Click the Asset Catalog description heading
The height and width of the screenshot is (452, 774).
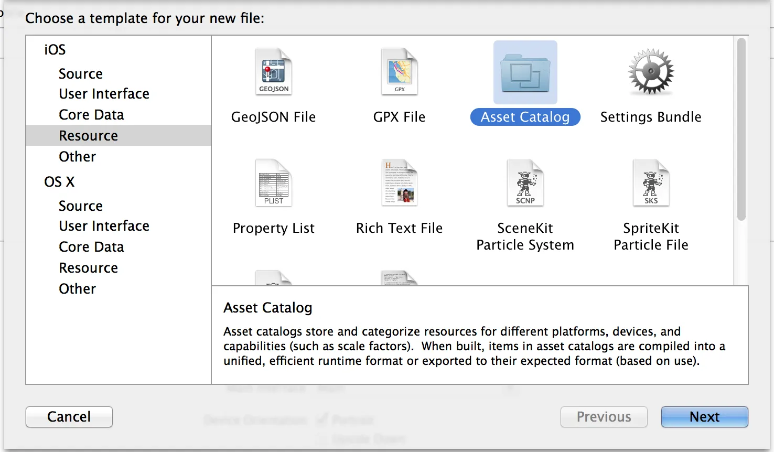268,308
